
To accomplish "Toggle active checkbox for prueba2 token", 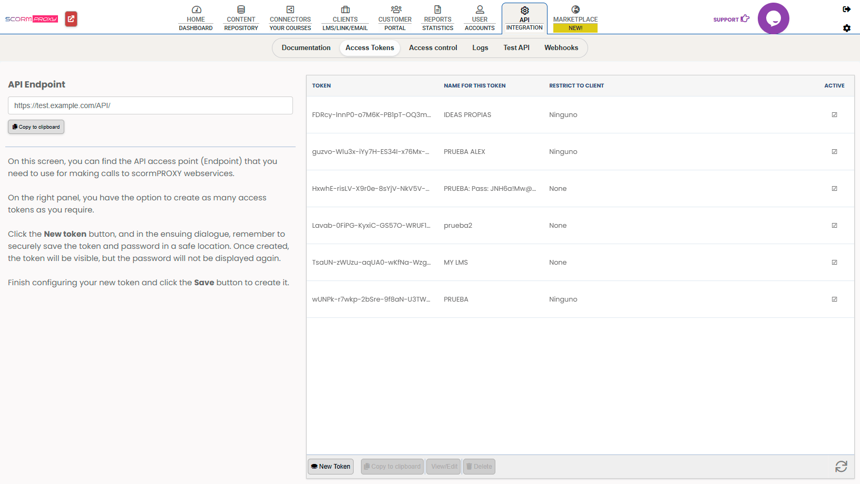I will coord(834,225).
